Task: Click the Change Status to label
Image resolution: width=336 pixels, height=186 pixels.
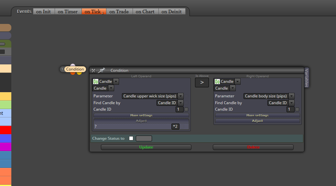Action: (108, 138)
